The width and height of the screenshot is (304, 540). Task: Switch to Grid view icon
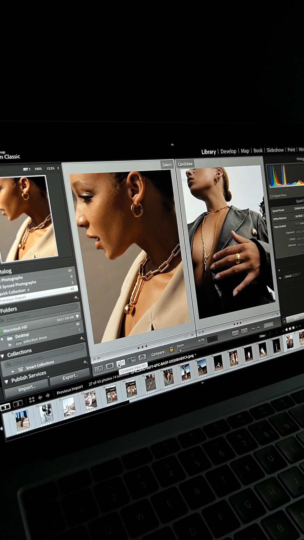click(99, 368)
